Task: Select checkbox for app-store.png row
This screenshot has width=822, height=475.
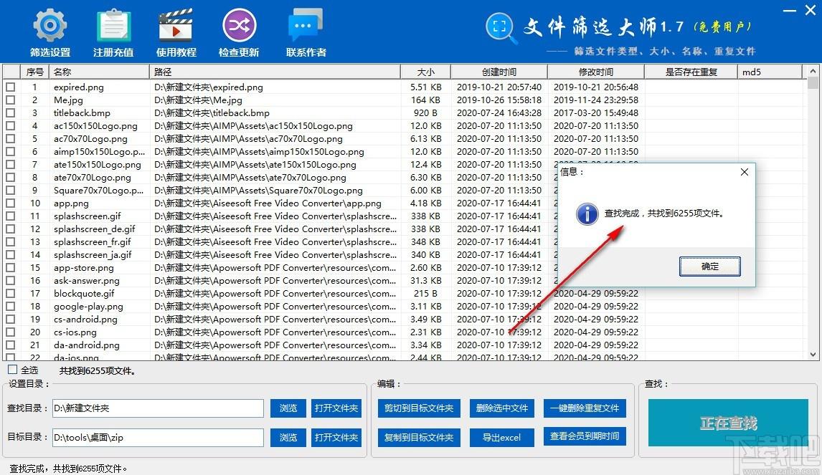Action: click(x=11, y=268)
